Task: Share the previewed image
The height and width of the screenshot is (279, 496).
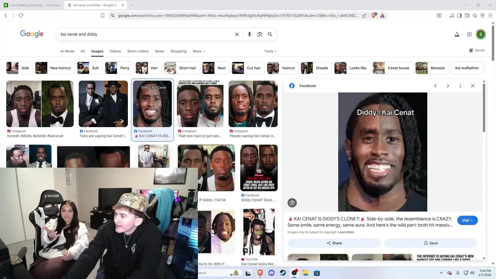Action: point(334,243)
